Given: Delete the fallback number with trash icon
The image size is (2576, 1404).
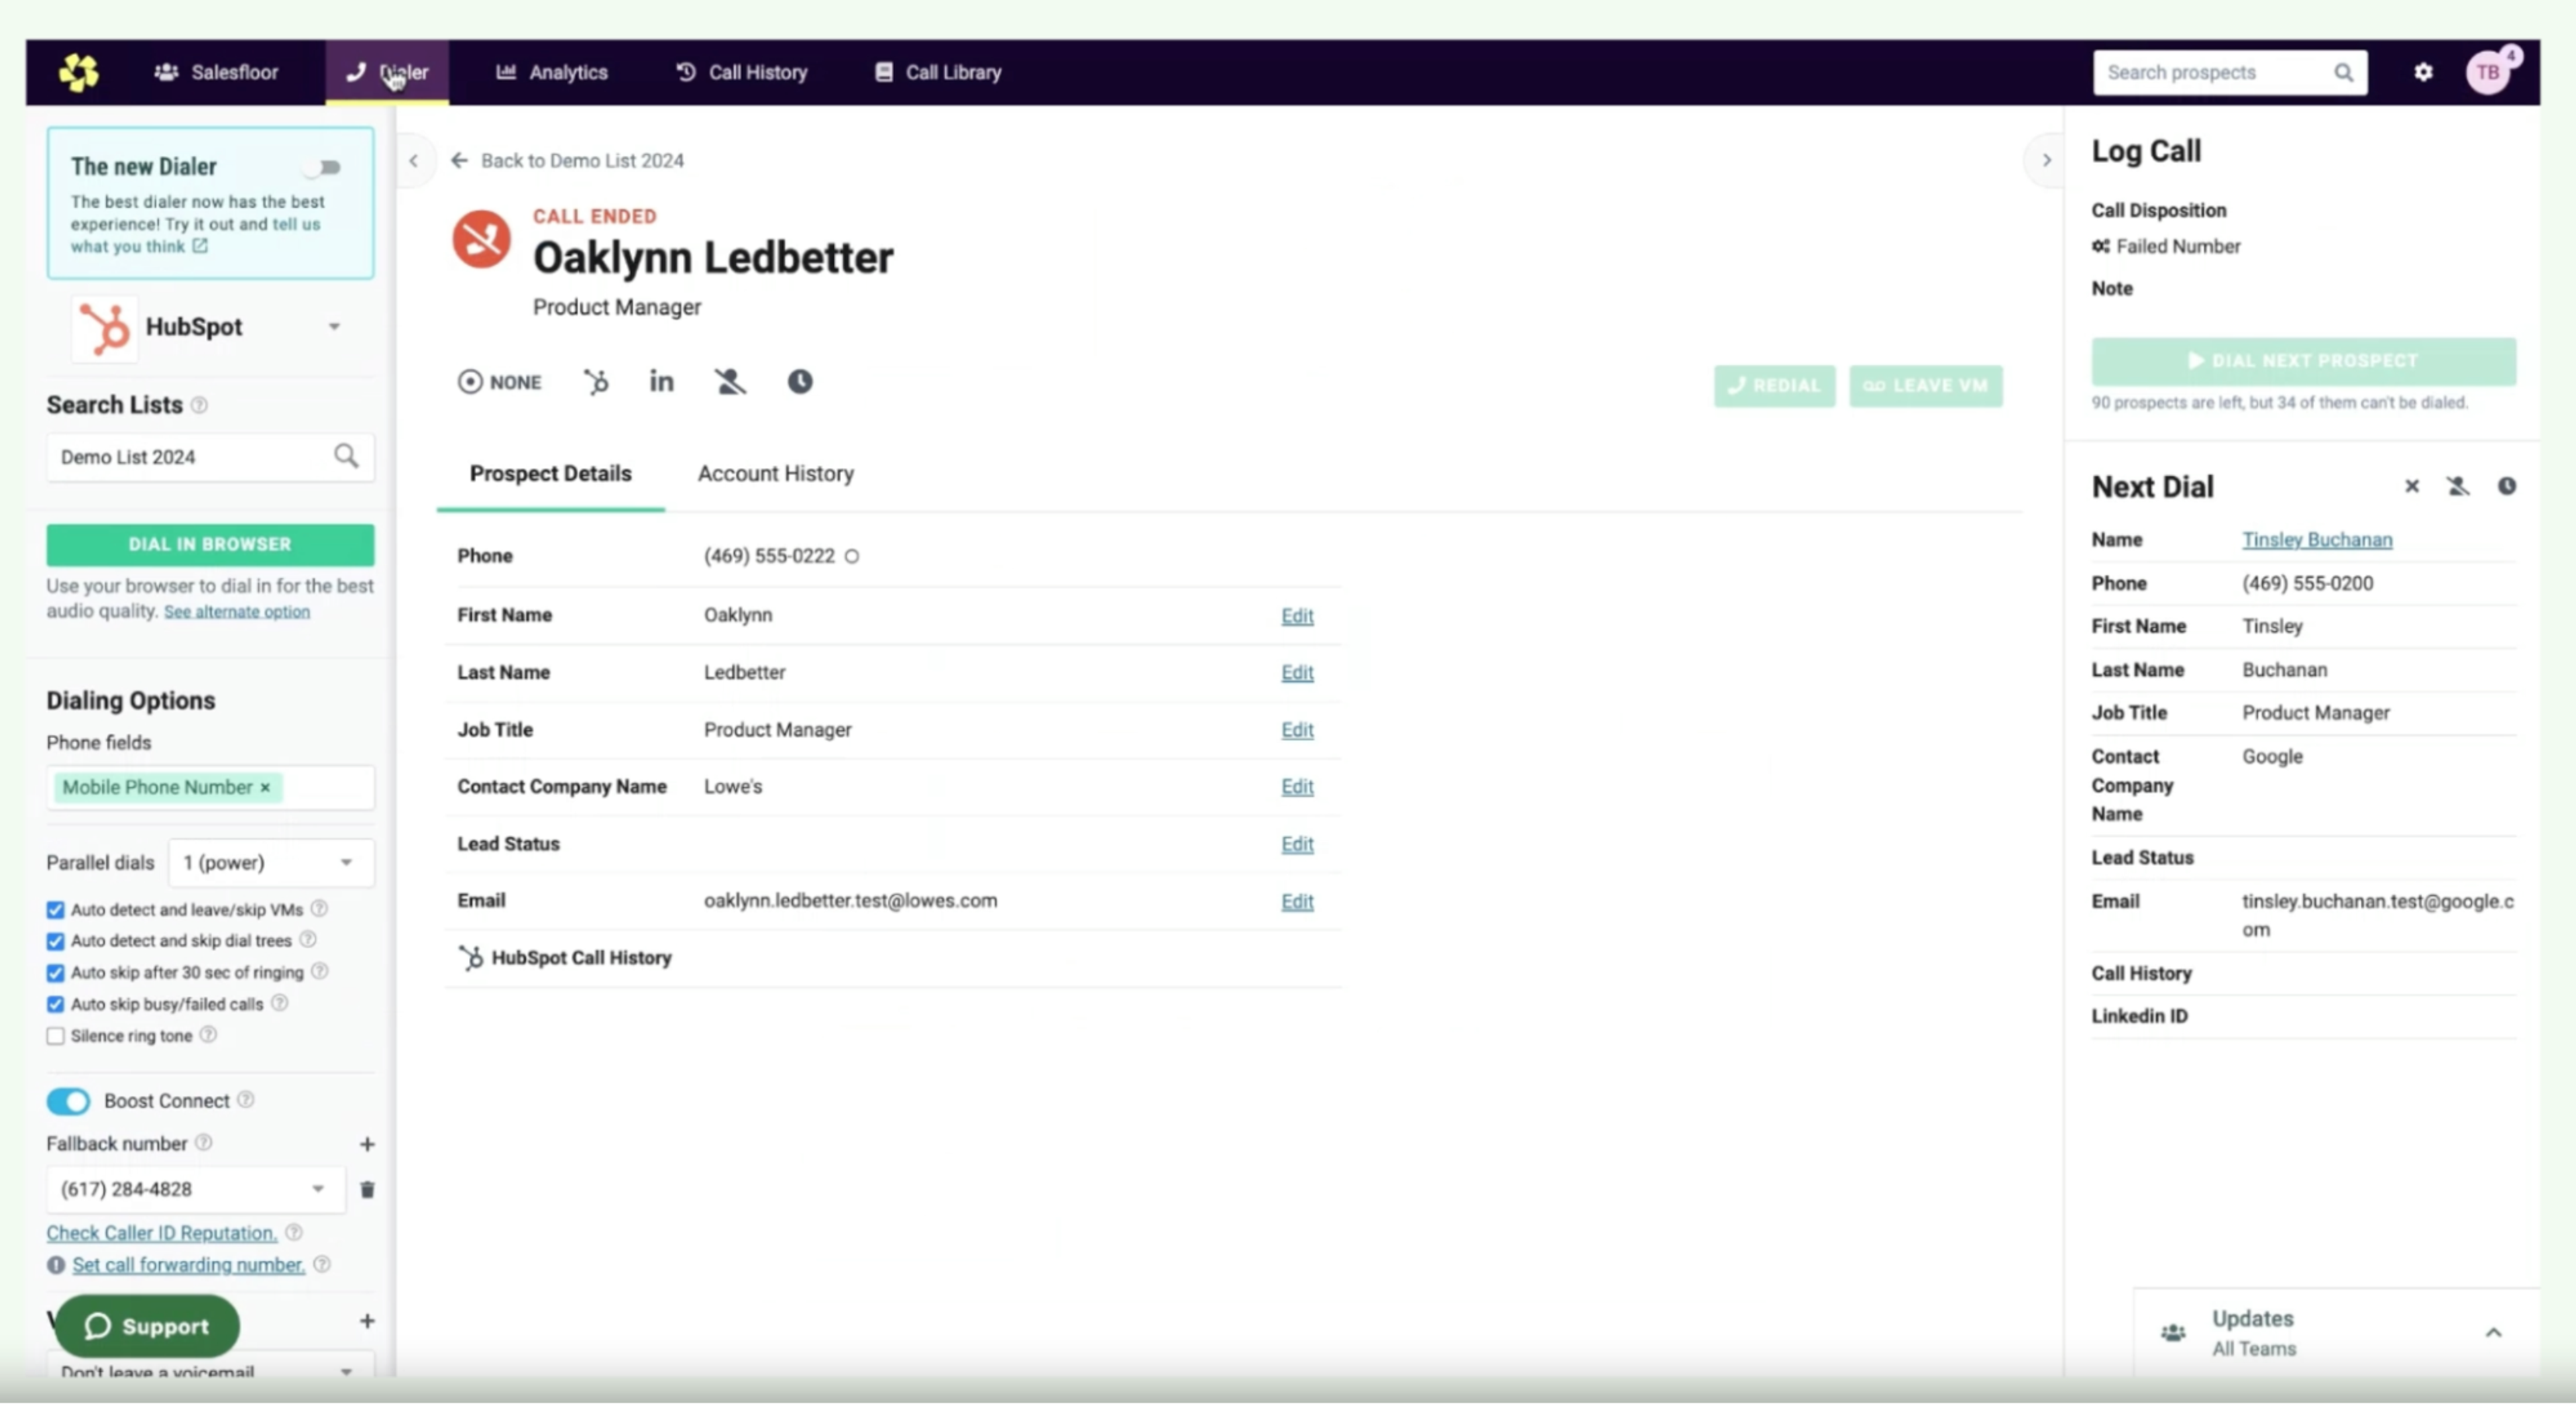Looking at the screenshot, I should click(367, 1190).
